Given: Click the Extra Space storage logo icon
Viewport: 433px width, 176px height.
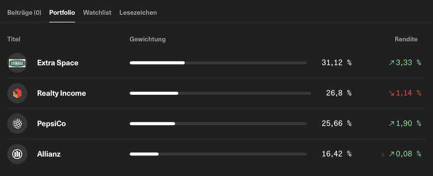Looking at the screenshot, I should tap(17, 63).
